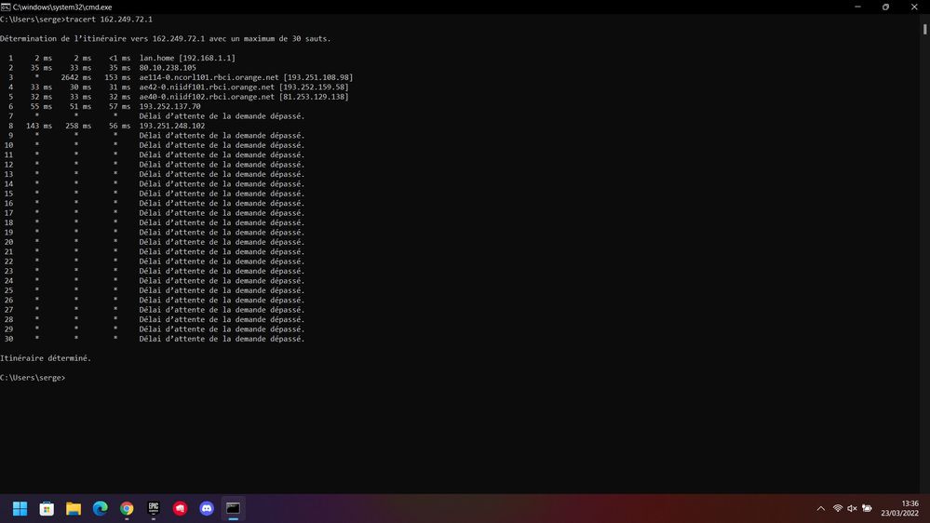Open Microsoft Store from the taskbar
930x523 pixels.
pyautogui.click(x=47, y=508)
